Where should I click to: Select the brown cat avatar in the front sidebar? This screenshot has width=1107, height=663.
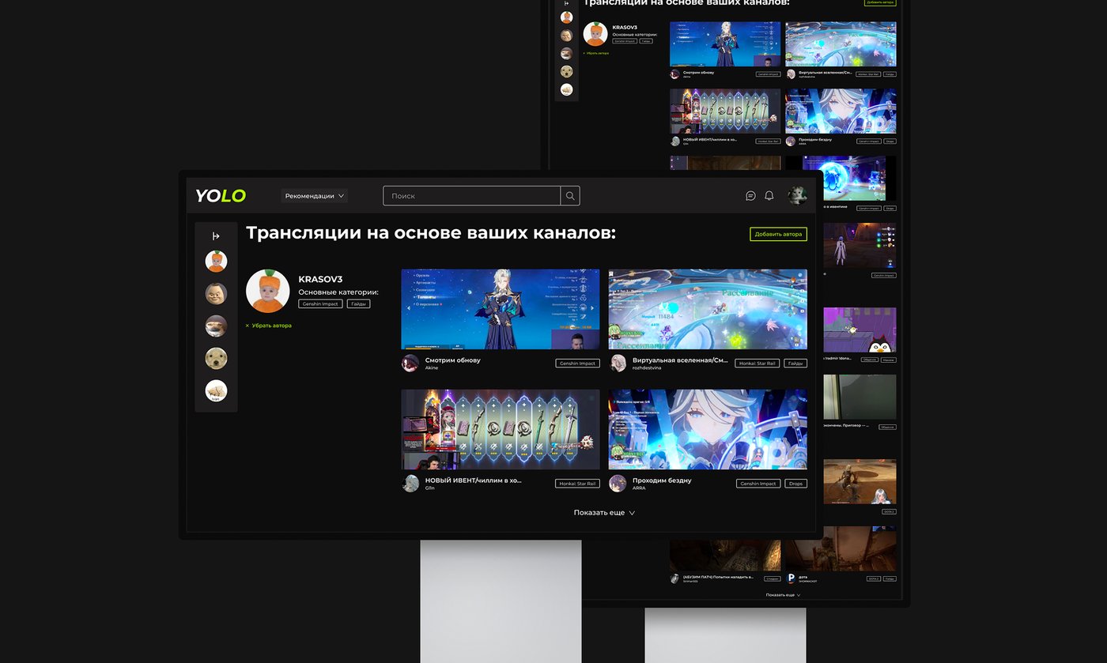[x=216, y=326]
